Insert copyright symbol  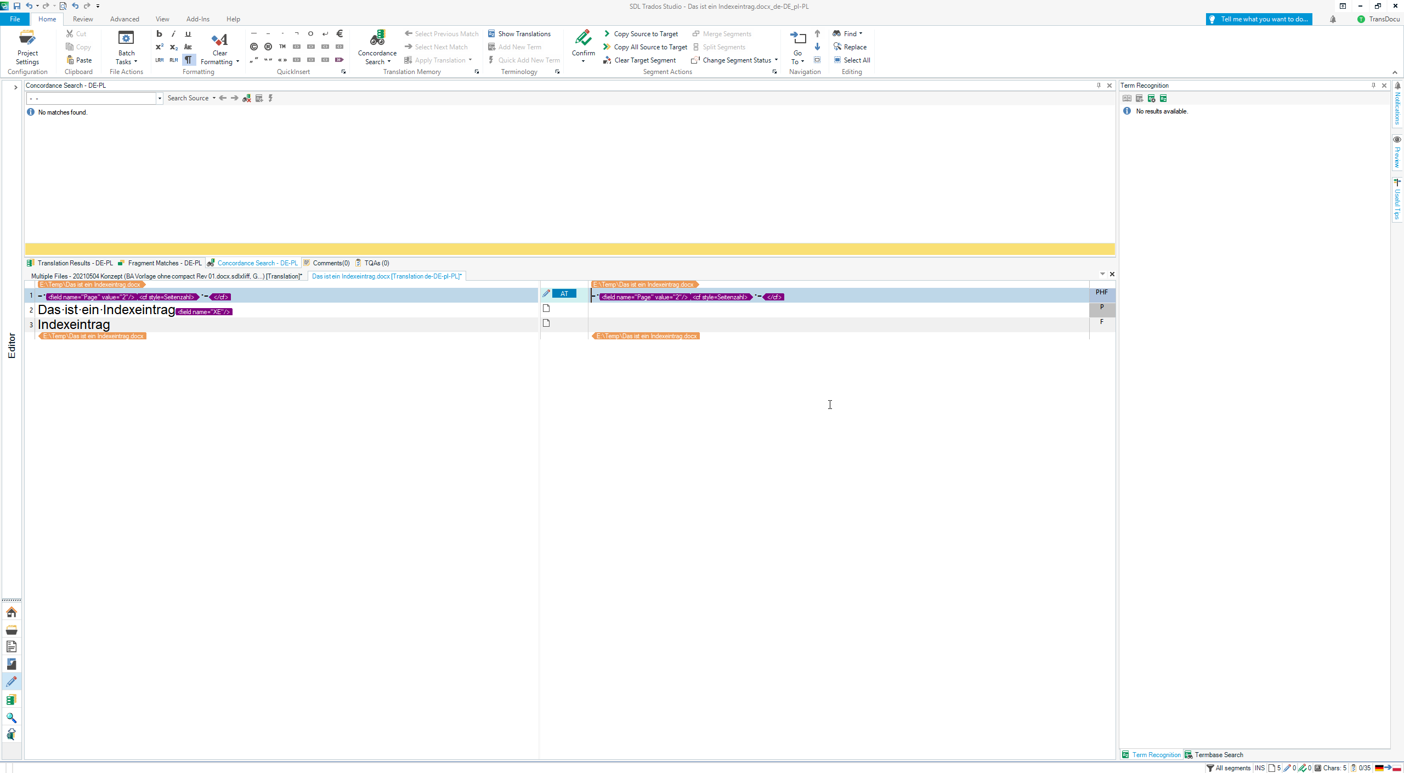coord(254,47)
